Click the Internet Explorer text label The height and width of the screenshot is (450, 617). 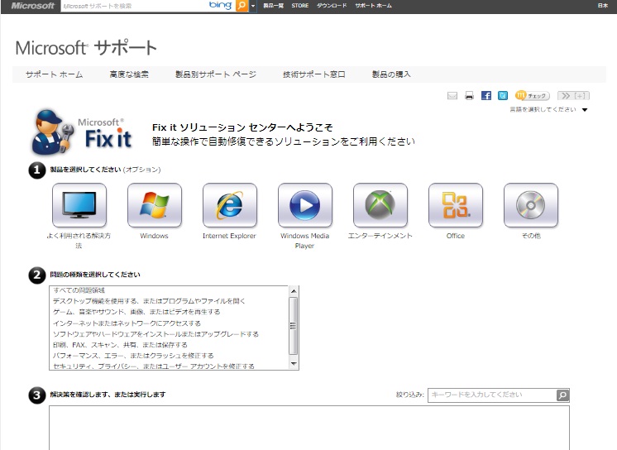click(229, 236)
